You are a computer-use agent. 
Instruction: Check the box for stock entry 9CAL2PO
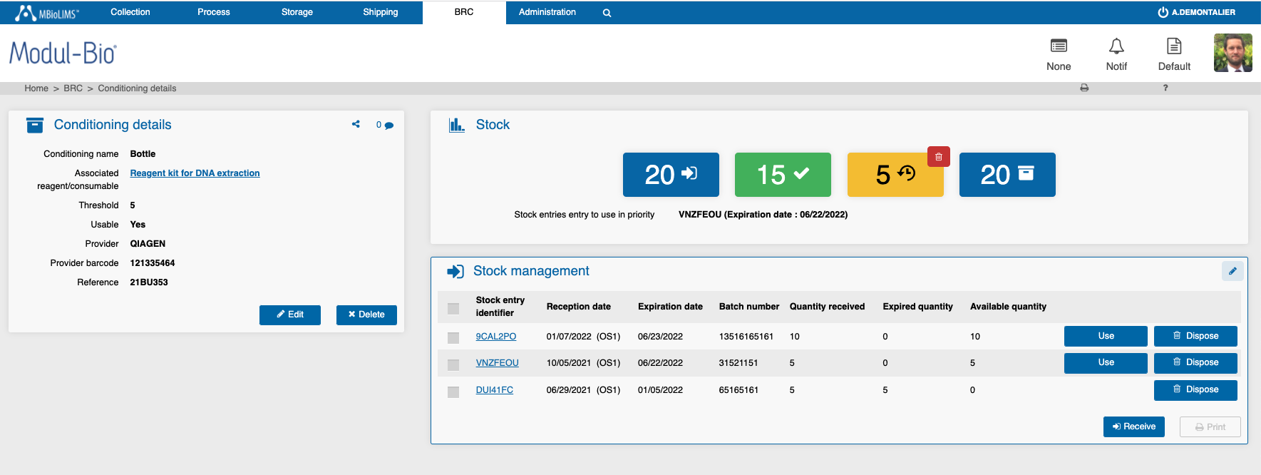pos(453,337)
